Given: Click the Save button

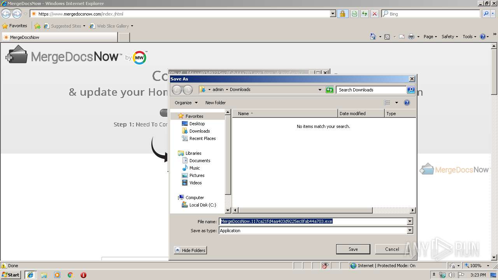Looking at the screenshot, I should [x=353, y=249].
